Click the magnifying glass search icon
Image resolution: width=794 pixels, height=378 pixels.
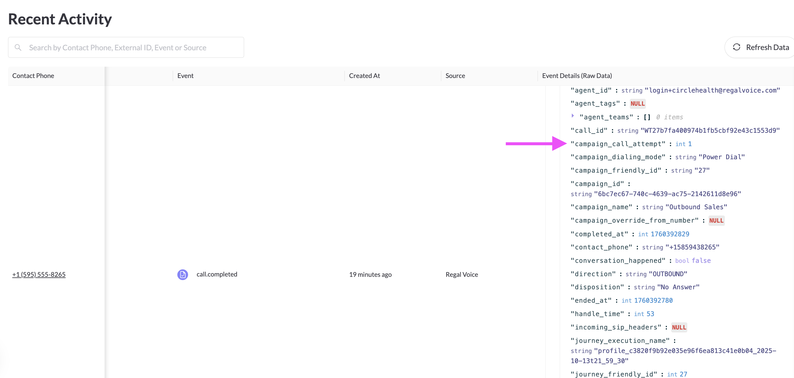[x=18, y=47]
